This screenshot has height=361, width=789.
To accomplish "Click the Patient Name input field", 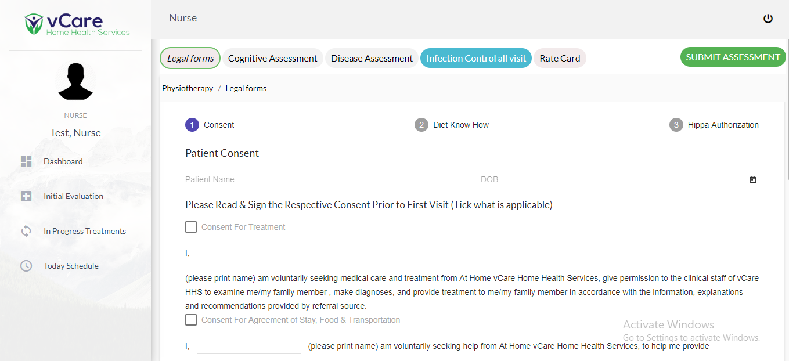I will [x=324, y=179].
